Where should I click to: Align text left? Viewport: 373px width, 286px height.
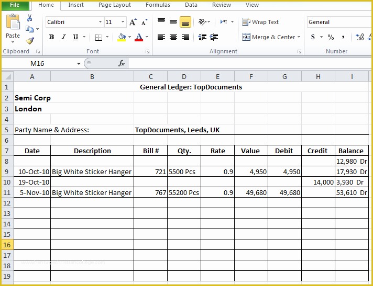[161, 37]
